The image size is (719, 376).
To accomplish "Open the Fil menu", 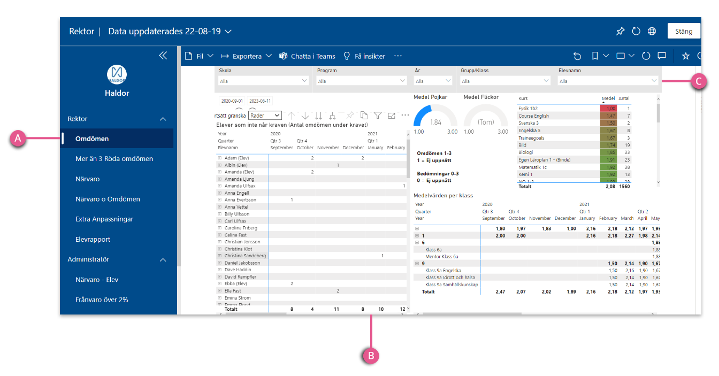I will coord(199,56).
